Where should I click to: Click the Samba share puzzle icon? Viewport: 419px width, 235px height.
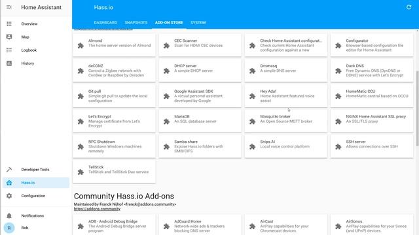tap(166, 147)
